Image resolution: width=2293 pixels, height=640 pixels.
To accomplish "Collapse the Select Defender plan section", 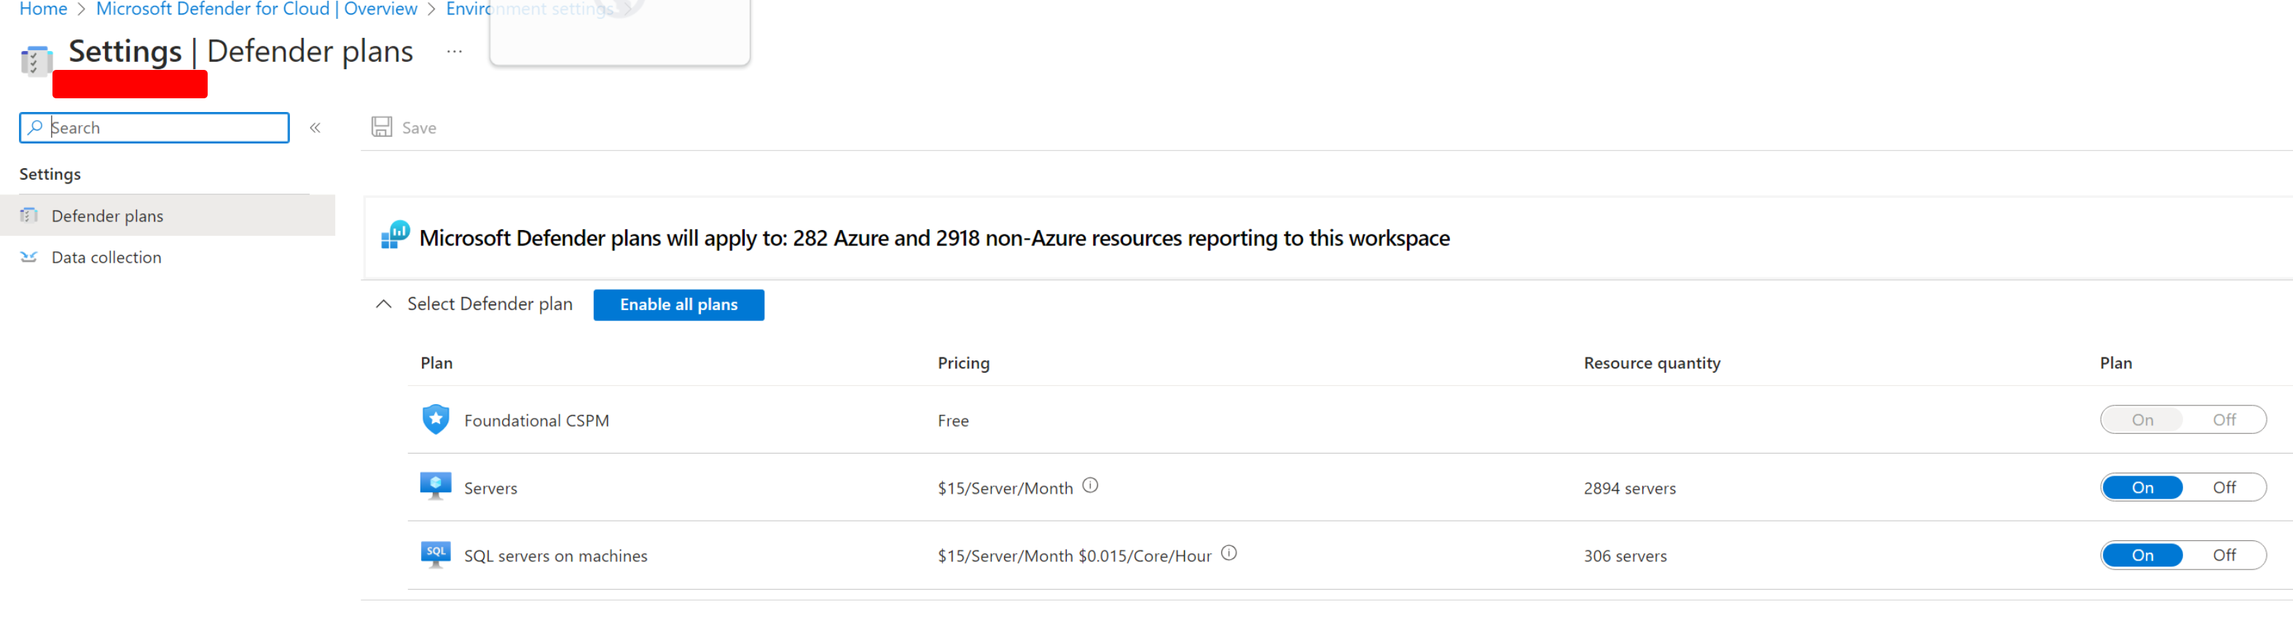I will tap(384, 304).
